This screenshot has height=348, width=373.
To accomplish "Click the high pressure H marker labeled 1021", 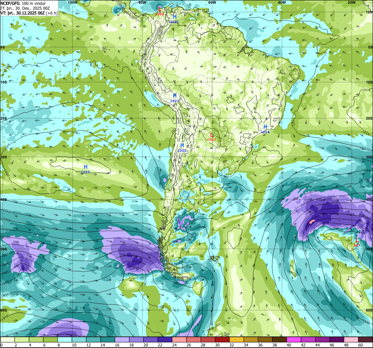I will pyautogui.click(x=175, y=17).
